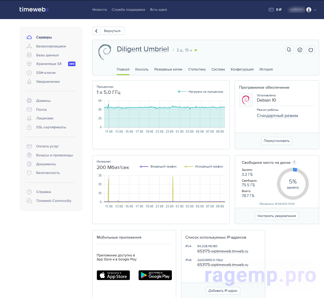This screenshot has height=298, width=324.
Task: Open Базы данных in sidebar
Action: (x=47, y=55)
